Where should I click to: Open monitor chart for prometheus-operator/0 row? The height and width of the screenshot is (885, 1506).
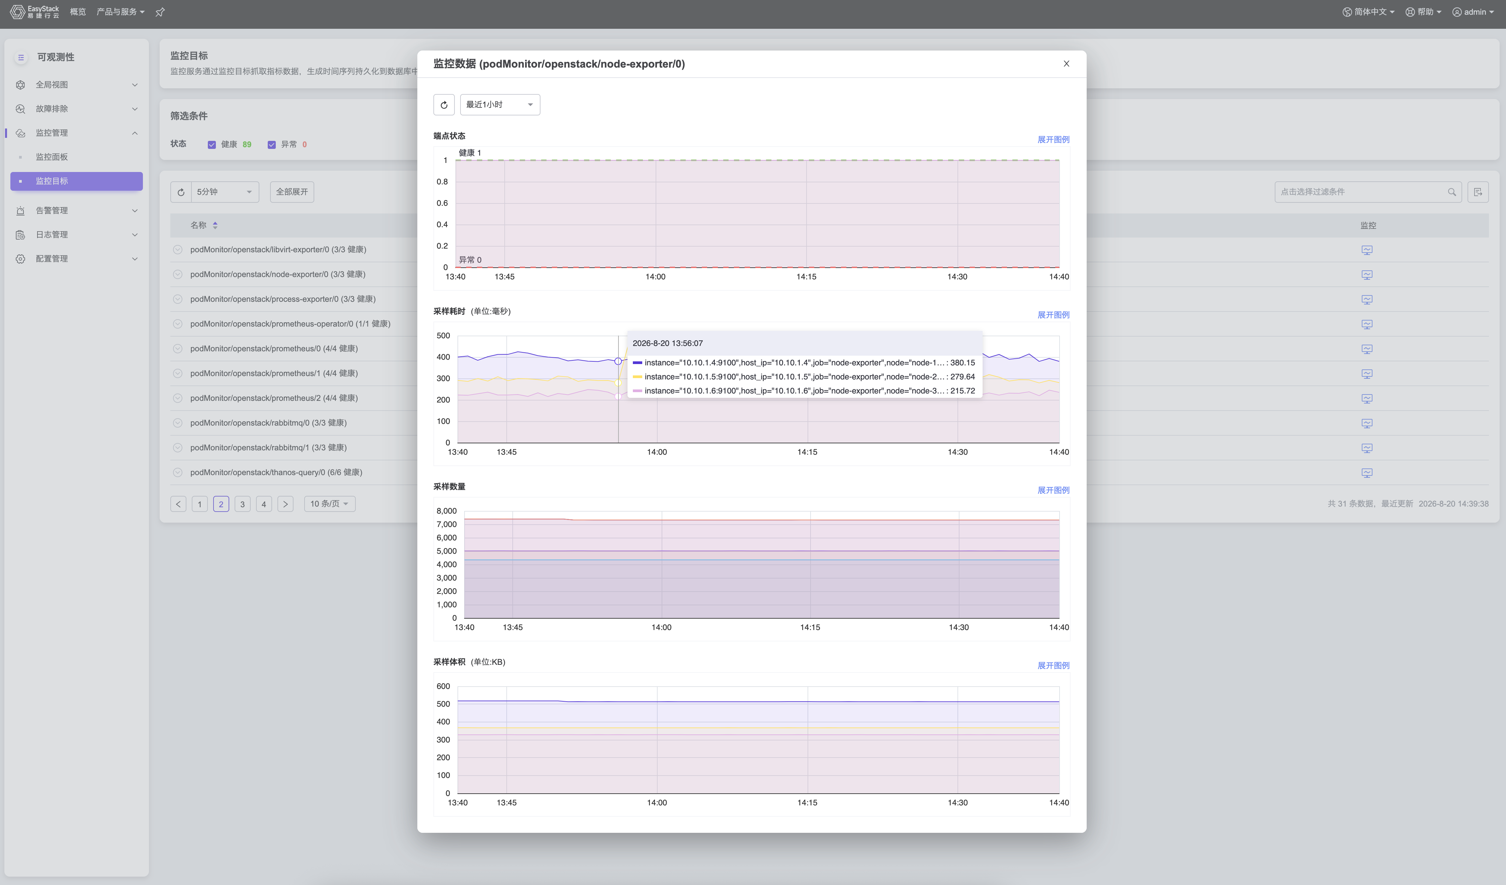[x=1367, y=324]
